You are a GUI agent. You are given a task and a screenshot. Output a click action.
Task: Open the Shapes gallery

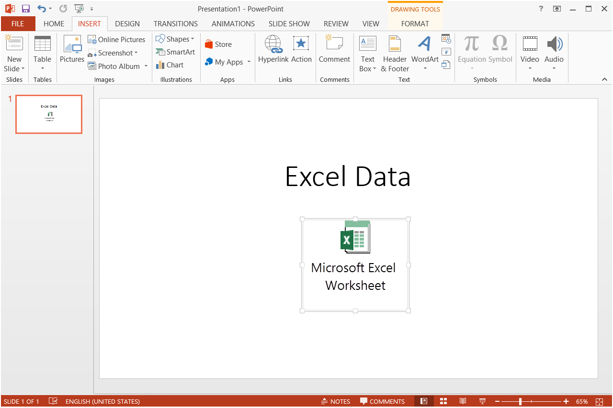(175, 39)
